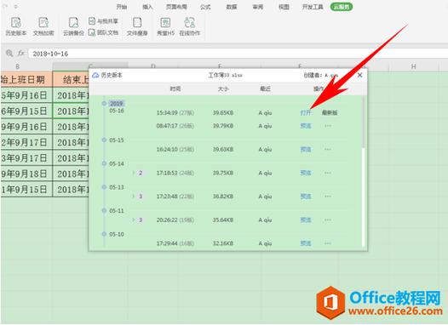Screen dimensions: 448x325
Task: Click the 时间 time column header
Action: point(175,88)
